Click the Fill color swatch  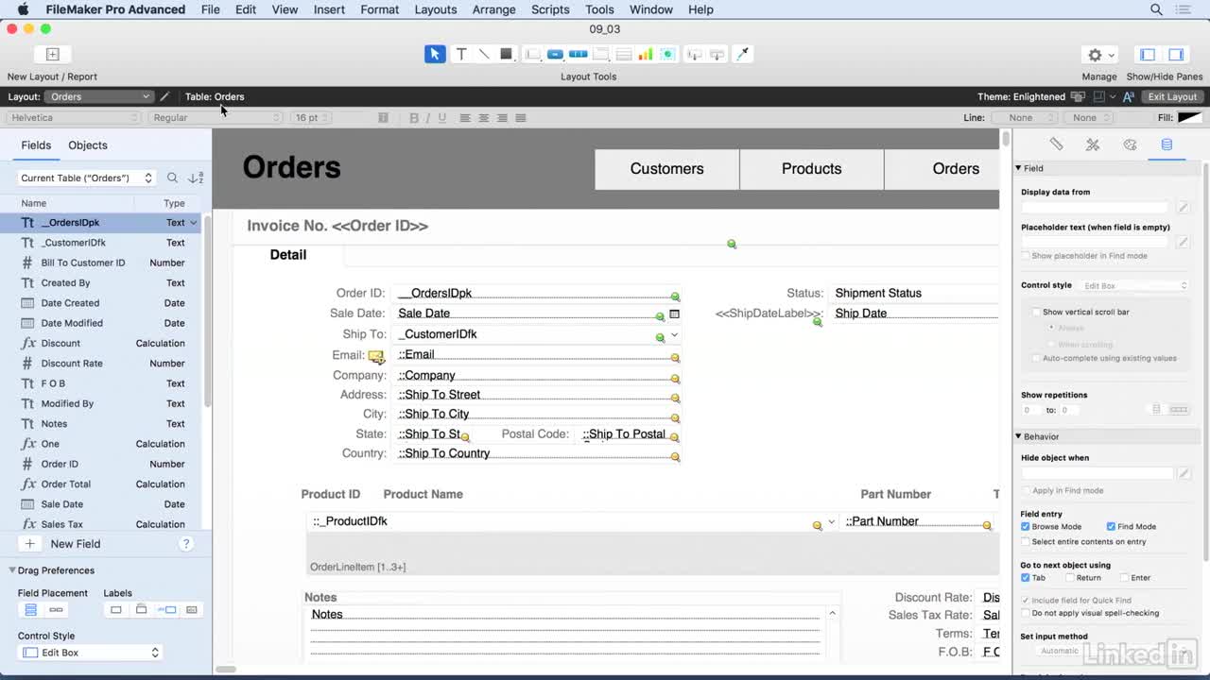(x=1190, y=118)
